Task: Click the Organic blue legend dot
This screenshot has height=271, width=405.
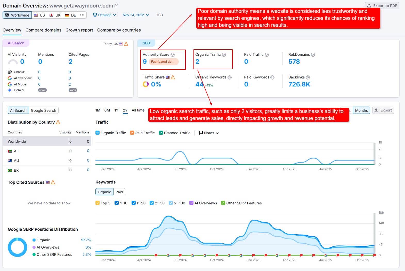Action: click(34, 240)
